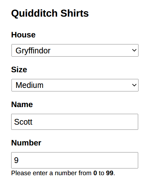Click the chevron arrow of the Size select

tap(134, 85)
